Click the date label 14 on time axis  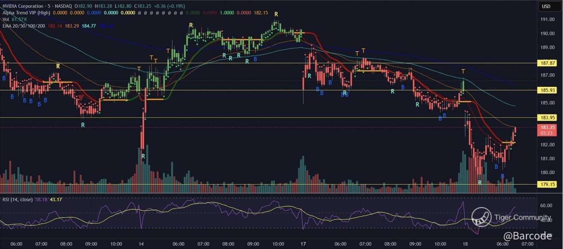141,244
